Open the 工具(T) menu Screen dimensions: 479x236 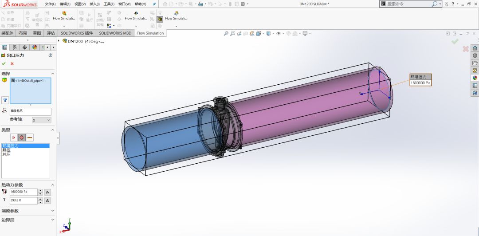tap(109, 4)
